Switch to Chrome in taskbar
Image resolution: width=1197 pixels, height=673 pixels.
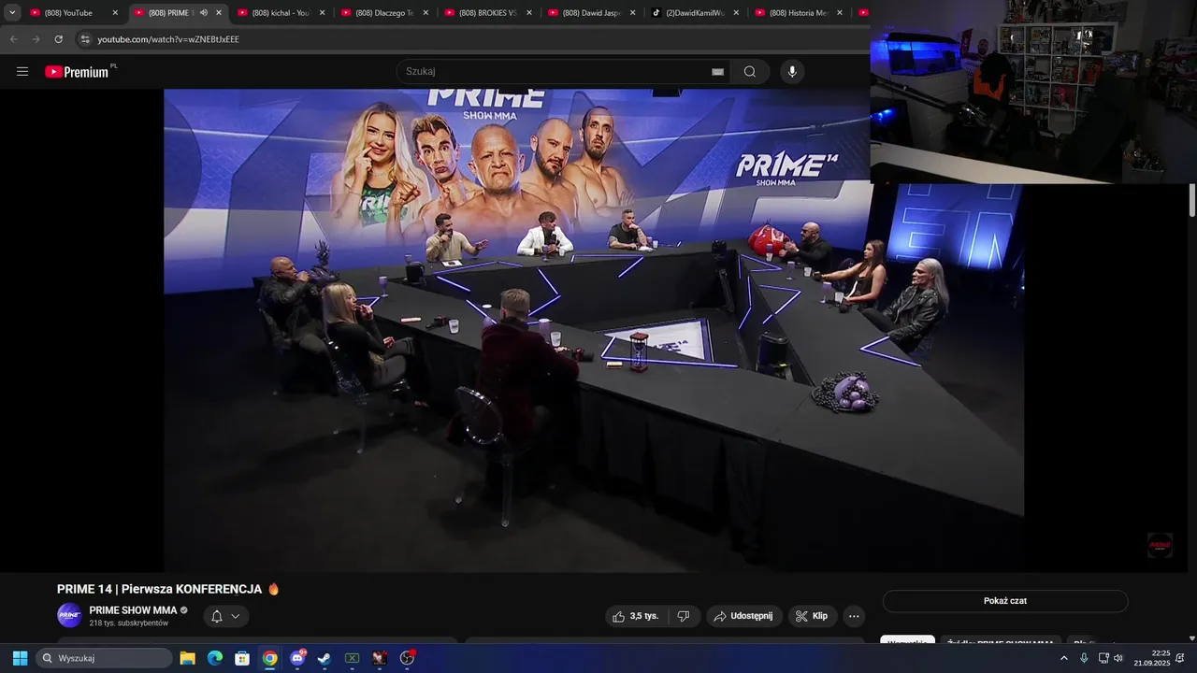[269, 658]
